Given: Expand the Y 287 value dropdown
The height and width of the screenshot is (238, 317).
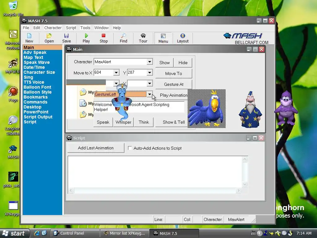Looking at the screenshot, I should point(150,73).
